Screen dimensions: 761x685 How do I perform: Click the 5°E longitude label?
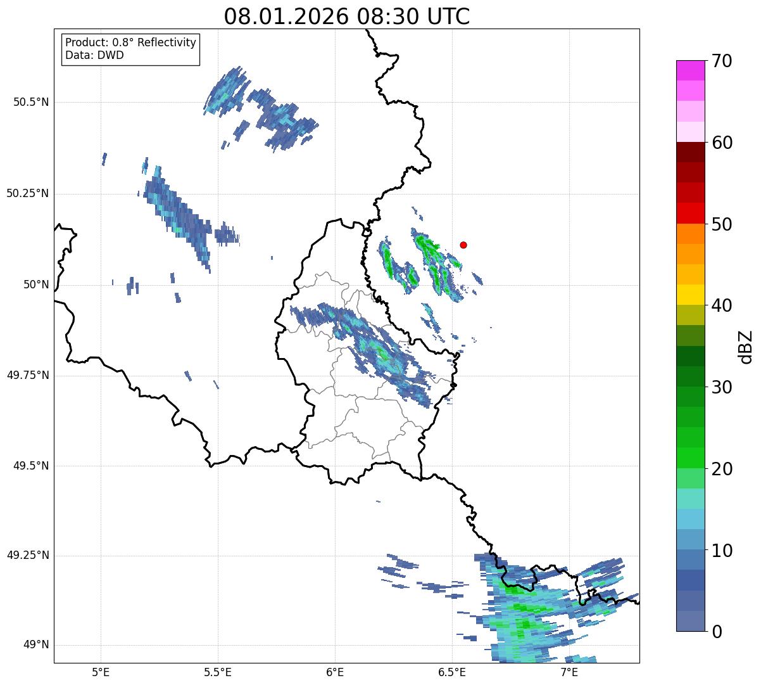100,672
